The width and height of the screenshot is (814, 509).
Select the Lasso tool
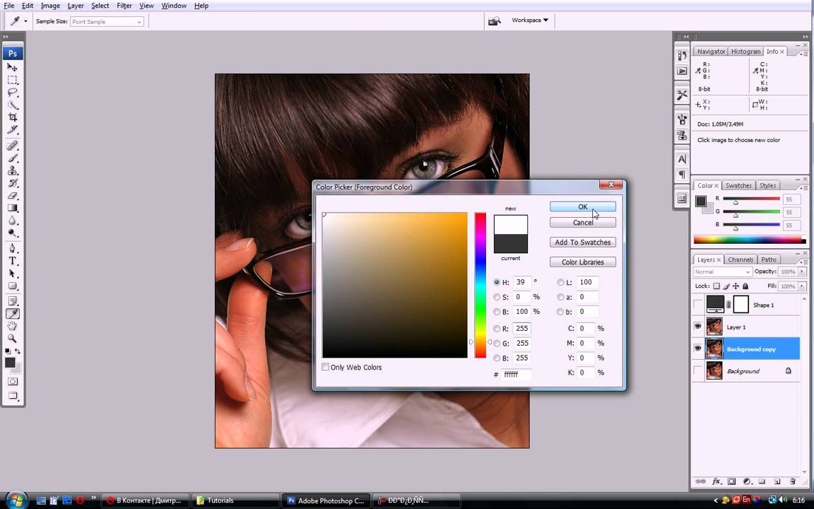point(12,93)
